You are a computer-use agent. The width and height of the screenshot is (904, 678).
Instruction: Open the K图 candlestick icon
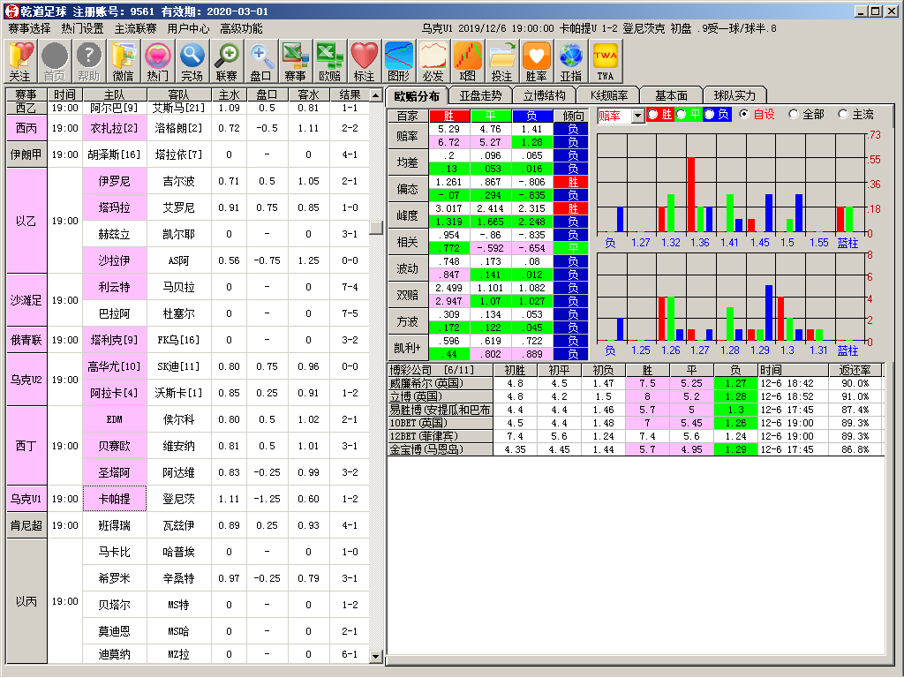coord(467,61)
